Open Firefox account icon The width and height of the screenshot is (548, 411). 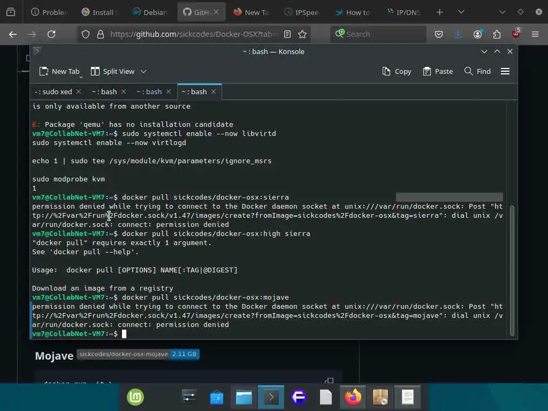tap(477, 34)
